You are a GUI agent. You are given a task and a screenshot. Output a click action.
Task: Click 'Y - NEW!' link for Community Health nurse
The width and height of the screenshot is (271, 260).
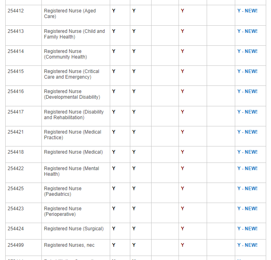click(247, 51)
